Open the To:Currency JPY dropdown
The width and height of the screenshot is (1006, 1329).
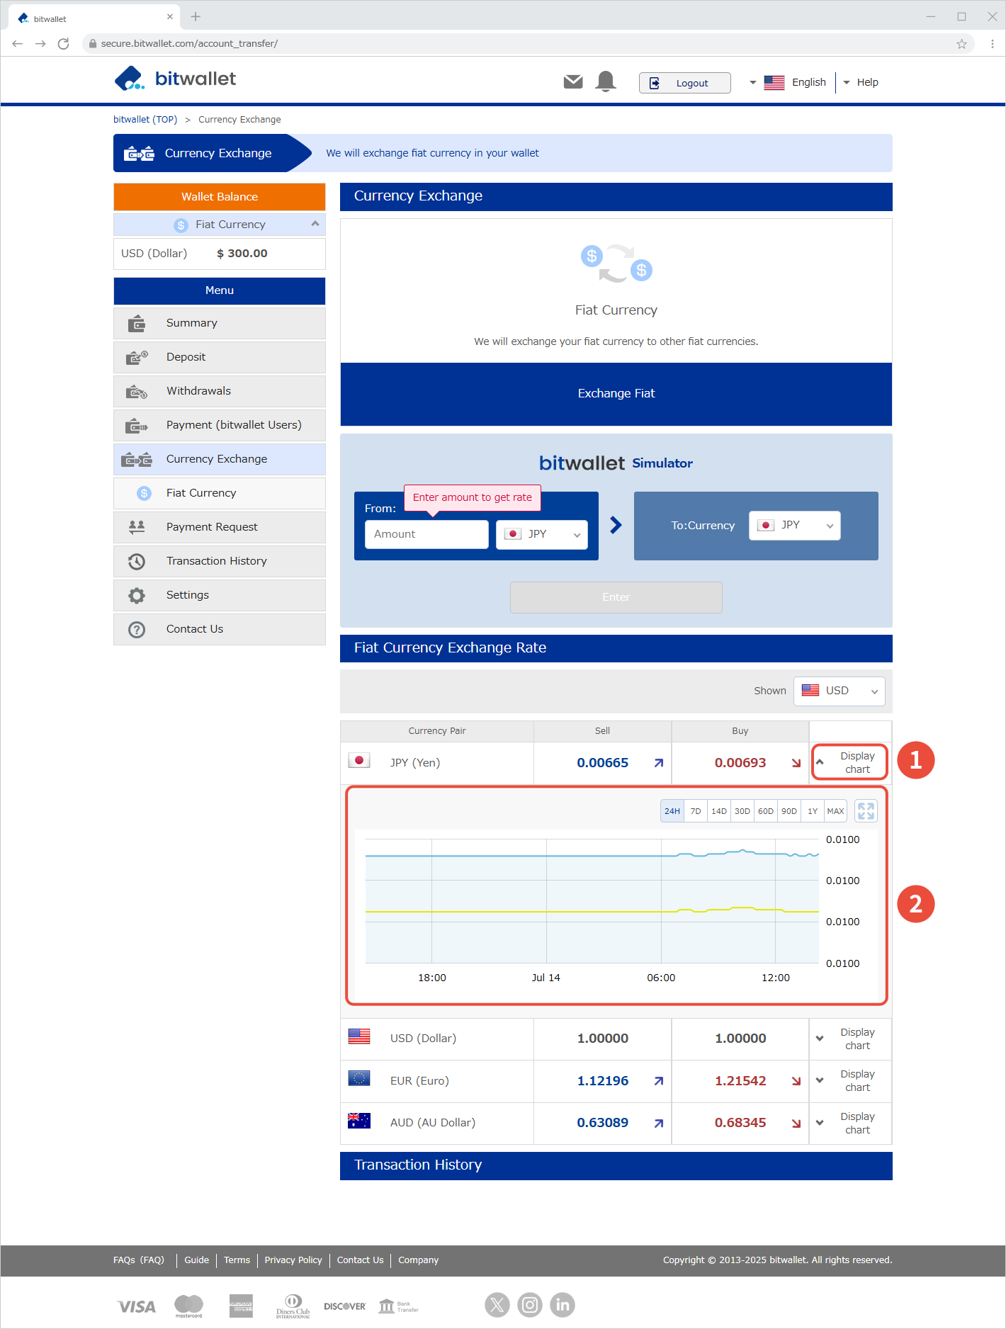point(795,525)
